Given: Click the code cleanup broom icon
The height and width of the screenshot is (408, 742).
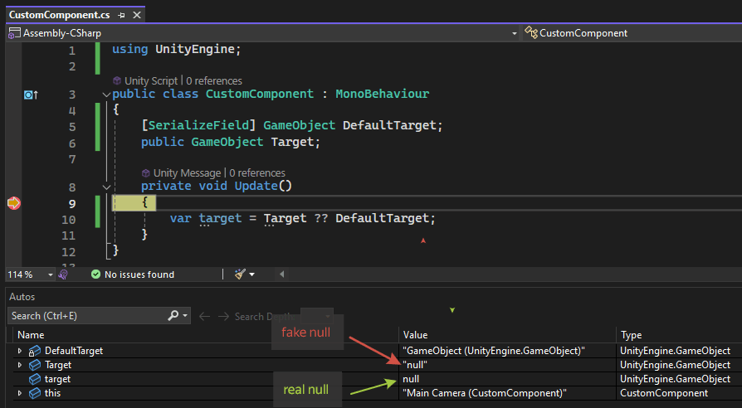Looking at the screenshot, I should (x=240, y=274).
